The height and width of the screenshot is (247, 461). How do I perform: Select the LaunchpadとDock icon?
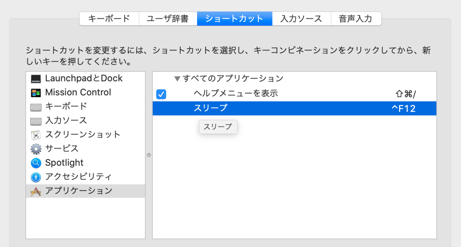(36, 78)
